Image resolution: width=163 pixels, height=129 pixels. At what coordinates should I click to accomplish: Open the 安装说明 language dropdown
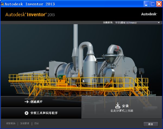click(x=137, y=23)
